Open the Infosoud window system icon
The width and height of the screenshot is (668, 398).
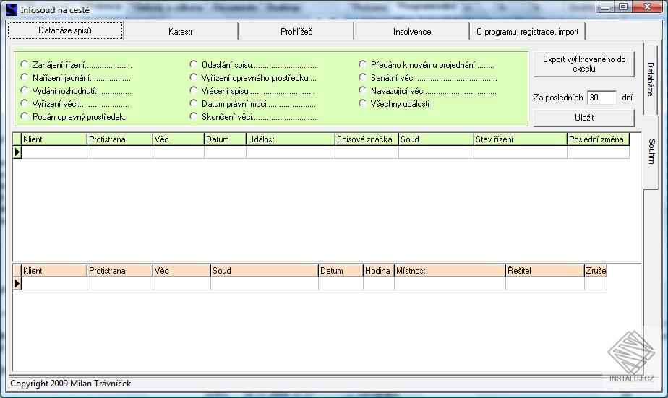(12, 9)
